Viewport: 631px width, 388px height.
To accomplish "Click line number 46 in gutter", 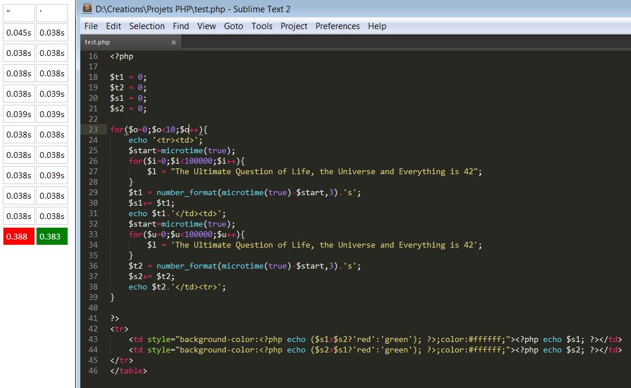I will [x=93, y=371].
